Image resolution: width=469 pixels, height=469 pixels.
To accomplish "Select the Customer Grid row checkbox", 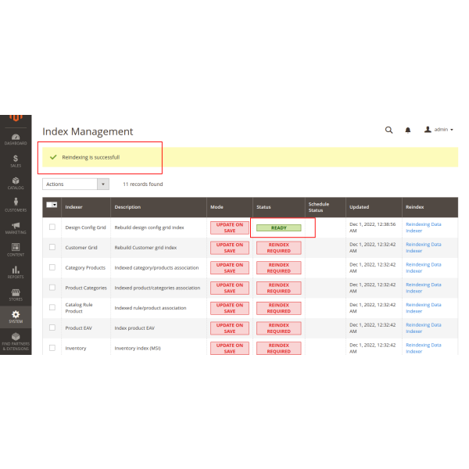I will pos(52,247).
